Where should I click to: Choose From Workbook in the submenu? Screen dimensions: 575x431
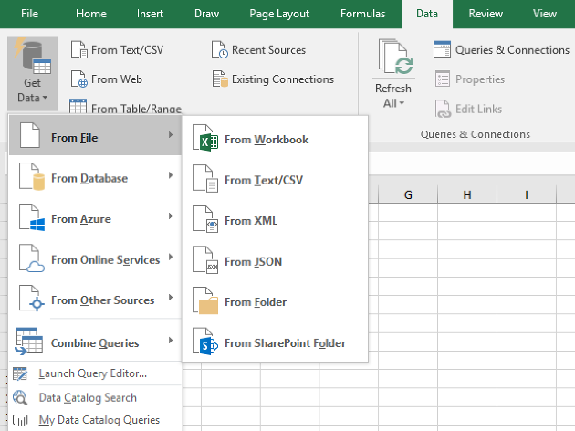tap(275, 140)
